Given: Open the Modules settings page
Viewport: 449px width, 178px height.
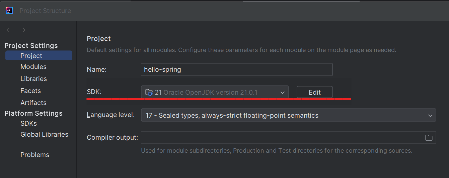Looking at the screenshot, I should [33, 67].
